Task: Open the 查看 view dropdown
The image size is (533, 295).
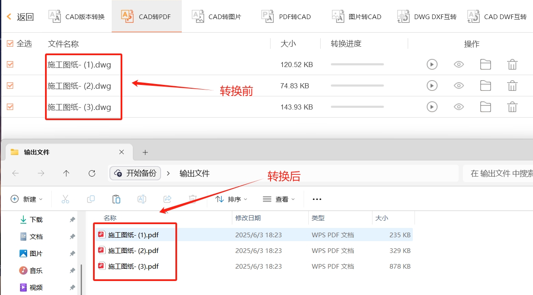Action: coord(279,199)
